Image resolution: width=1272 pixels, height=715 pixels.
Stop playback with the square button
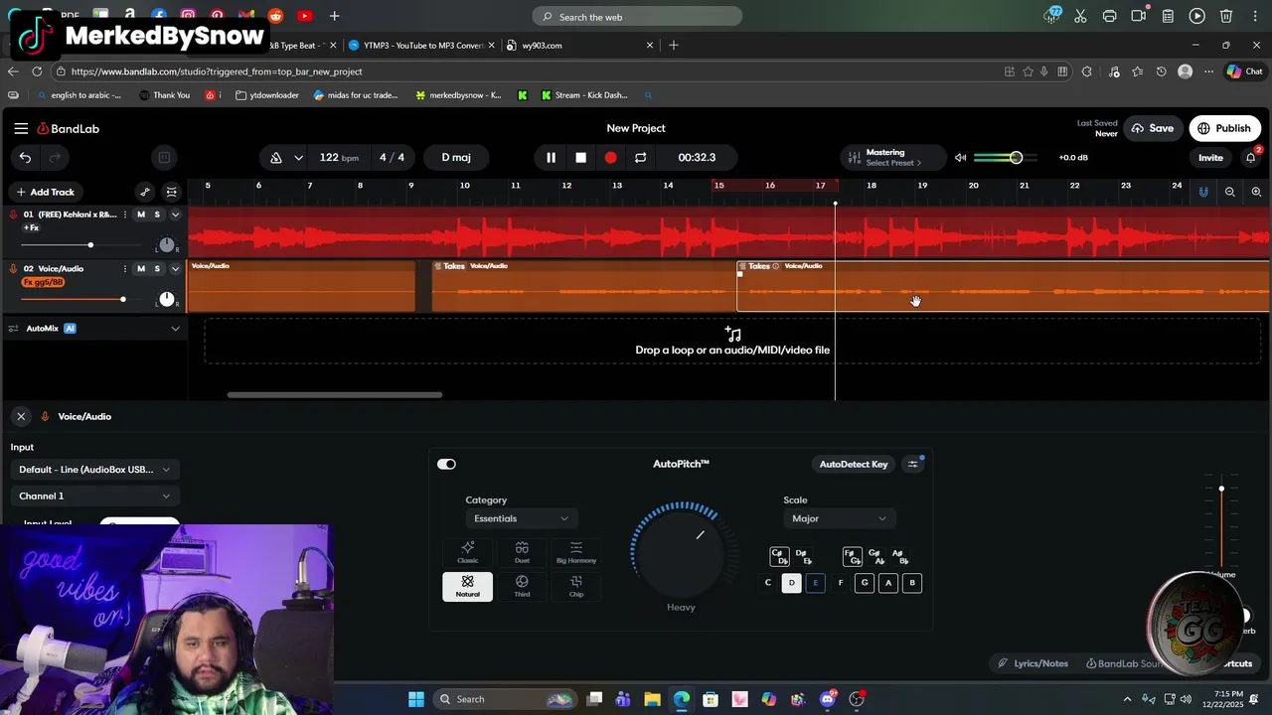coord(580,157)
